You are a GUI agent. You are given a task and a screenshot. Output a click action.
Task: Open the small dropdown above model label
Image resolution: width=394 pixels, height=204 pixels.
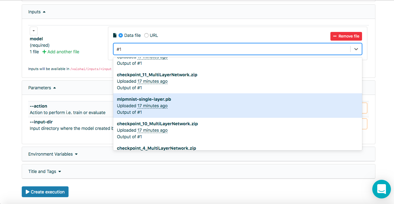[x=34, y=31]
